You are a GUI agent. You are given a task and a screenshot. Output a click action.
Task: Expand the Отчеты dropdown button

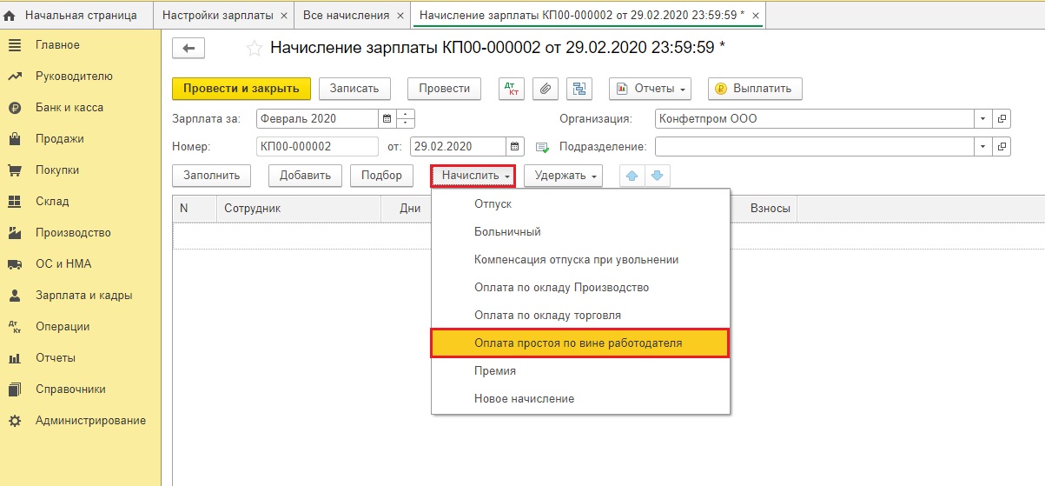[653, 89]
